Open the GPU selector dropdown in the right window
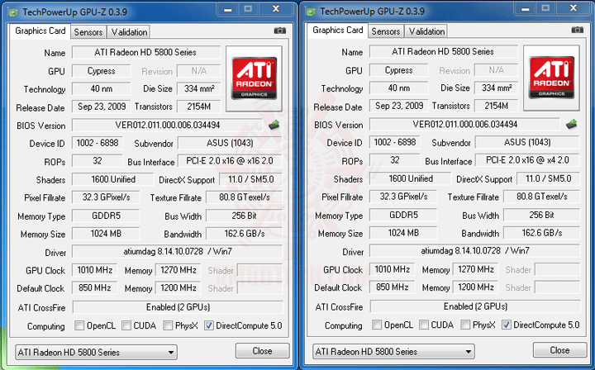The height and width of the screenshot is (370, 595). (393, 352)
